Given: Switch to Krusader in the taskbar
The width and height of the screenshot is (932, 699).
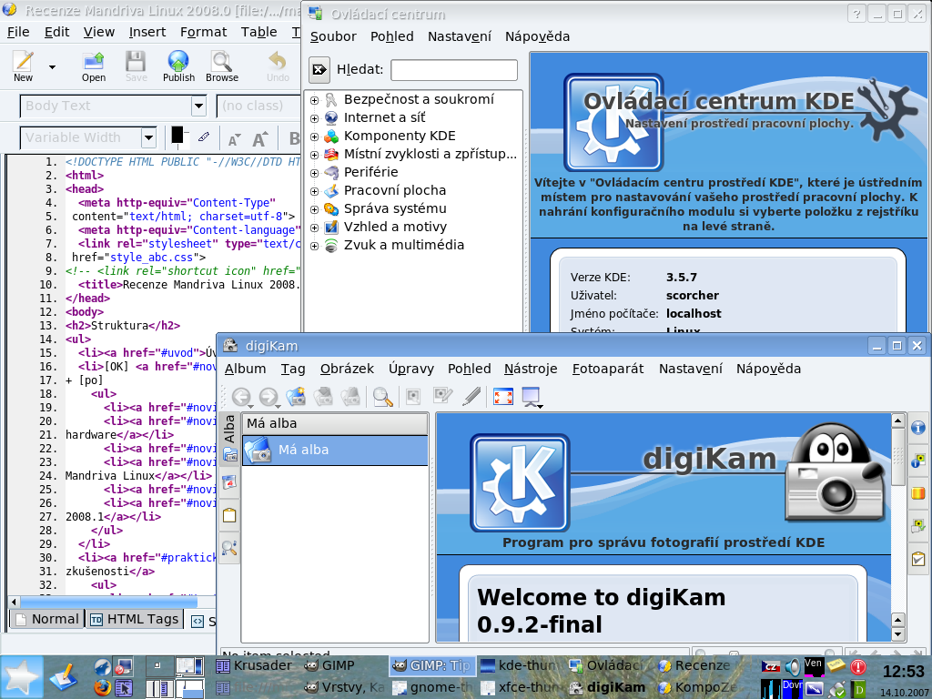Looking at the screenshot, I should 255,665.
